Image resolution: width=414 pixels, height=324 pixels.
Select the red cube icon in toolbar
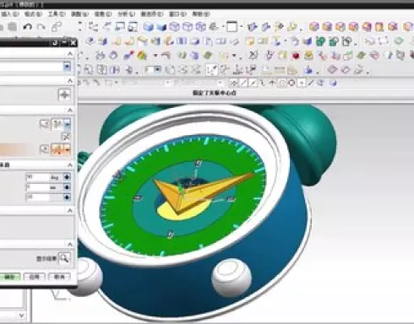pos(295,56)
